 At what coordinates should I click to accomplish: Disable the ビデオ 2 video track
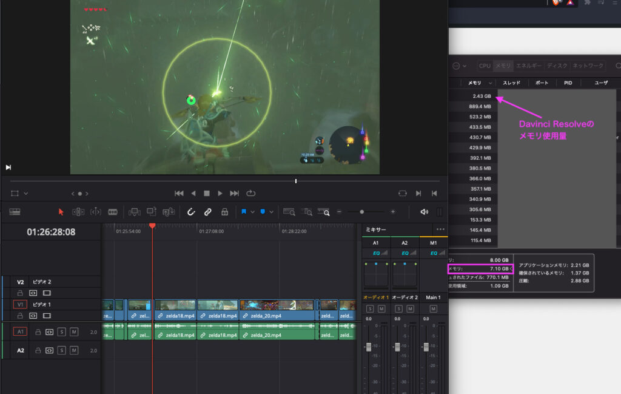point(47,293)
